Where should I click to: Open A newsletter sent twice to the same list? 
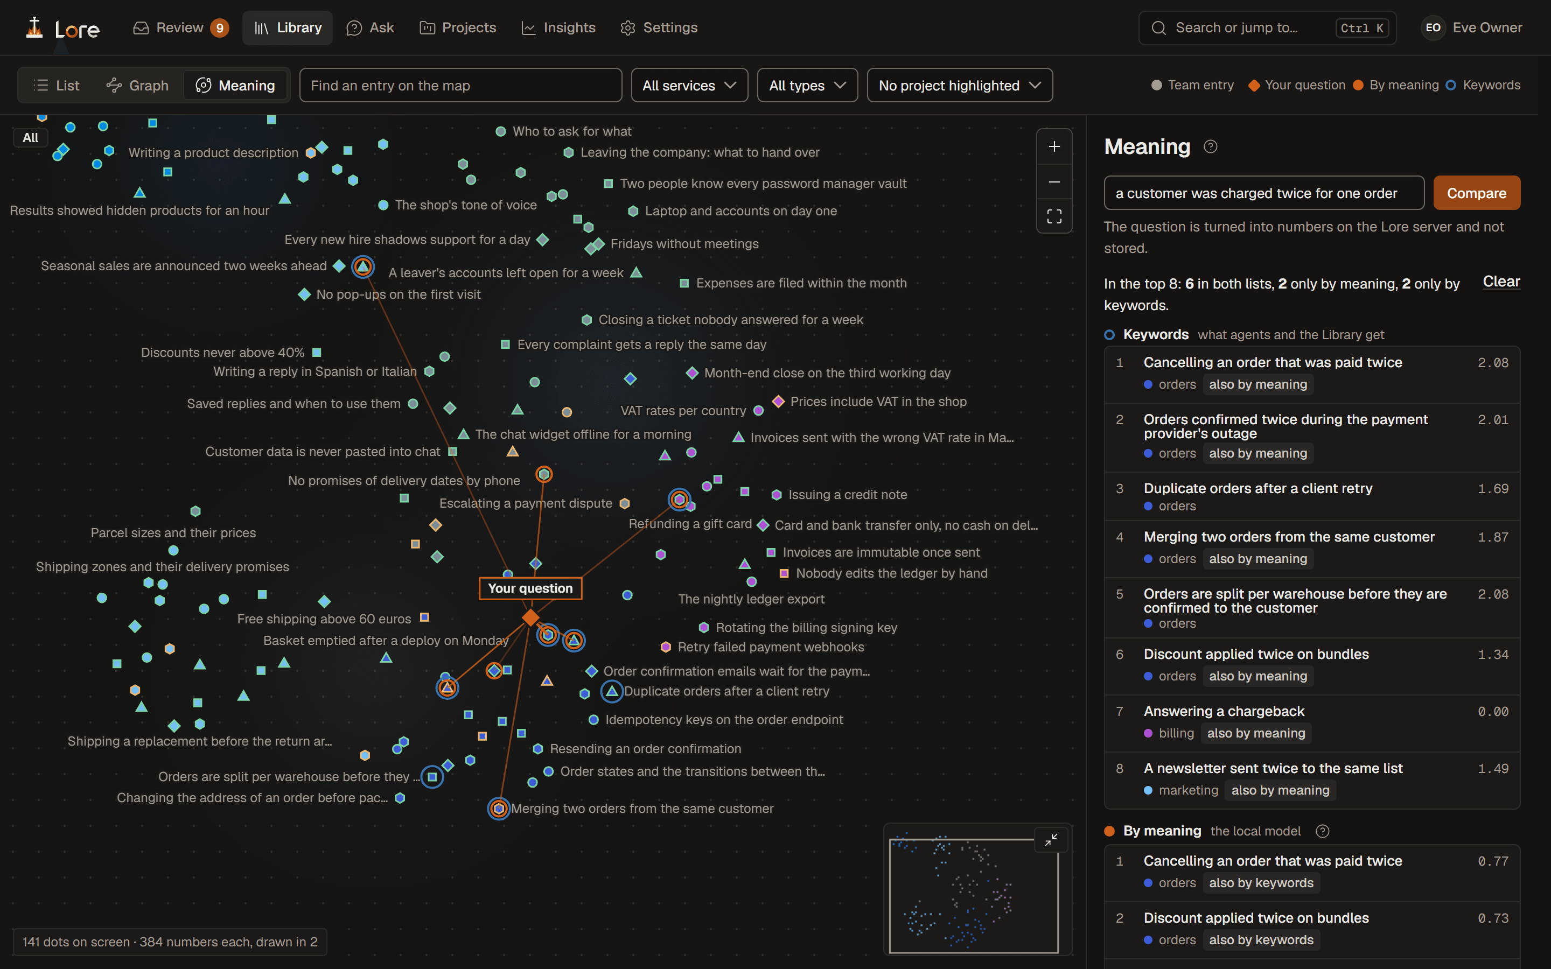(1312, 780)
